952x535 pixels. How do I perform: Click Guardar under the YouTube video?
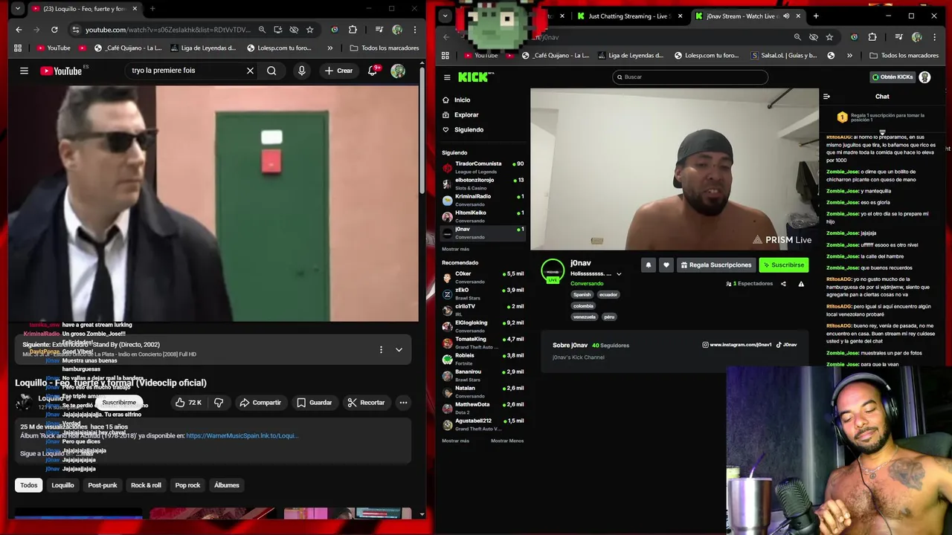(x=314, y=403)
